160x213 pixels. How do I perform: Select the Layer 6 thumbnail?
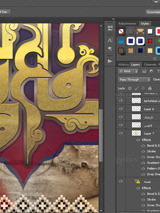coord(136,109)
